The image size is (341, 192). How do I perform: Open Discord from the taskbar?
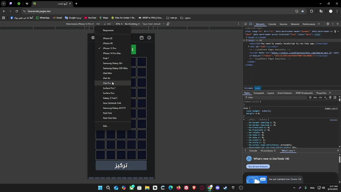[218, 188]
